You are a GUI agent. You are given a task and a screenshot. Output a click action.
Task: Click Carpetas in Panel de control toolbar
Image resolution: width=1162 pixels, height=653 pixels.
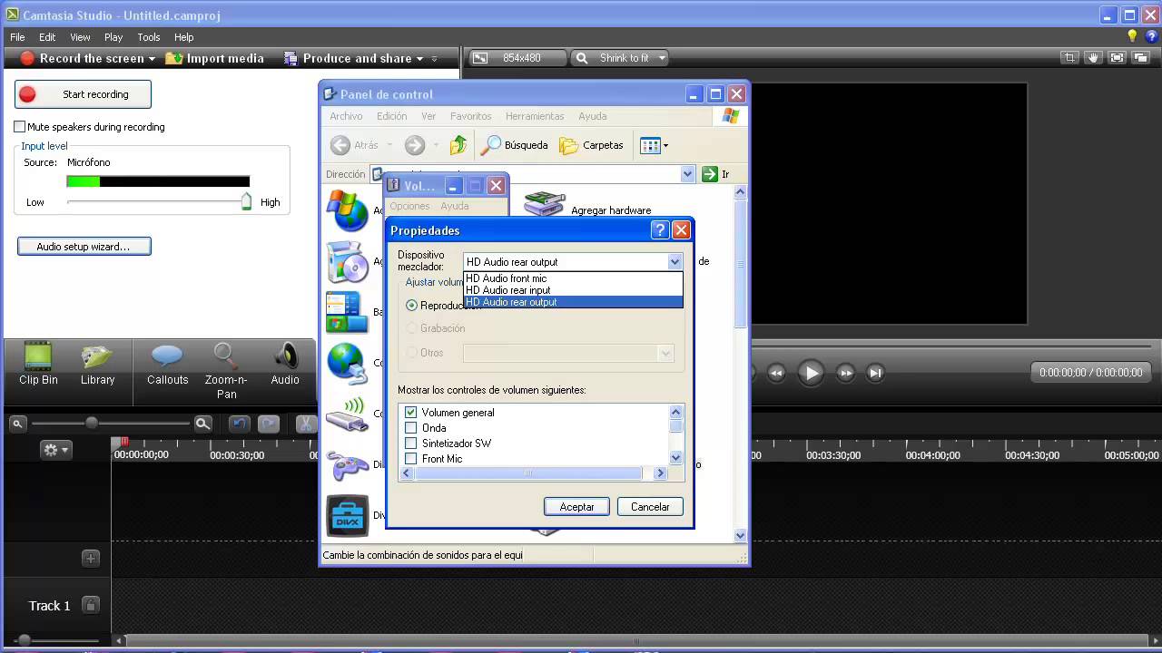[x=592, y=145]
